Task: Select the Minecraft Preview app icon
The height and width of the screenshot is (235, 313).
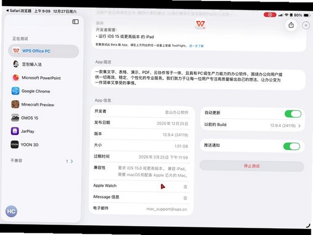Action: pyautogui.click(x=15, y=104)
